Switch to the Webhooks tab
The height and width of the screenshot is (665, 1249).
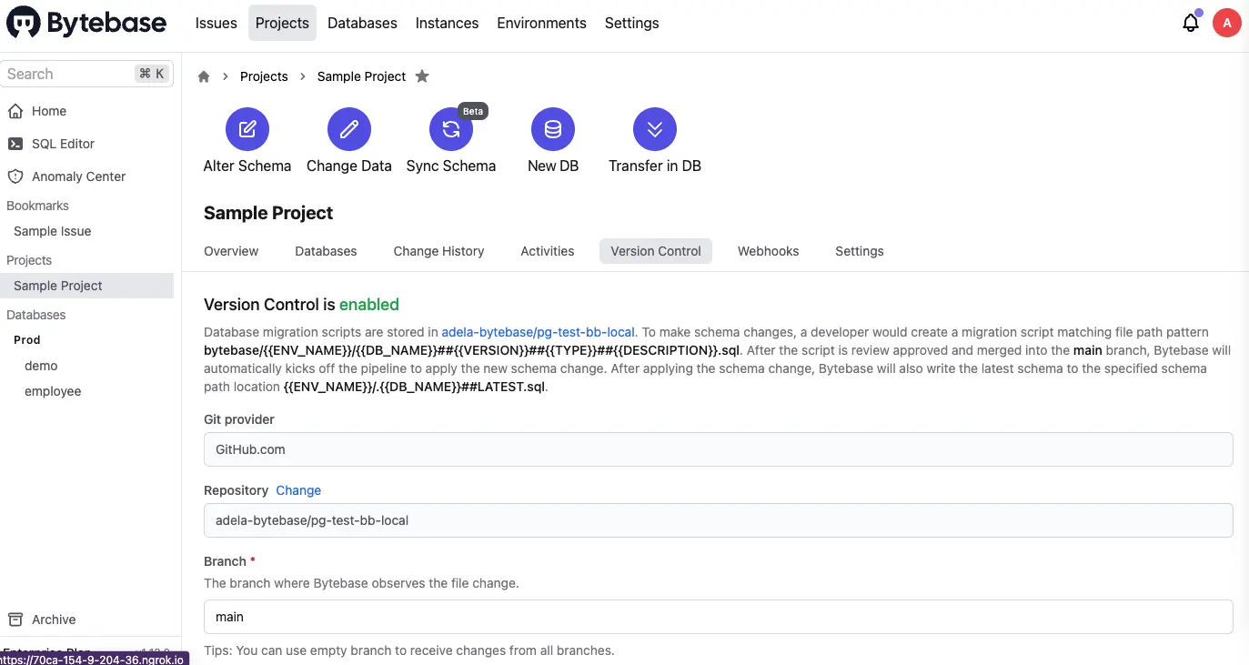pyautogui.click(x=768, y=250)
